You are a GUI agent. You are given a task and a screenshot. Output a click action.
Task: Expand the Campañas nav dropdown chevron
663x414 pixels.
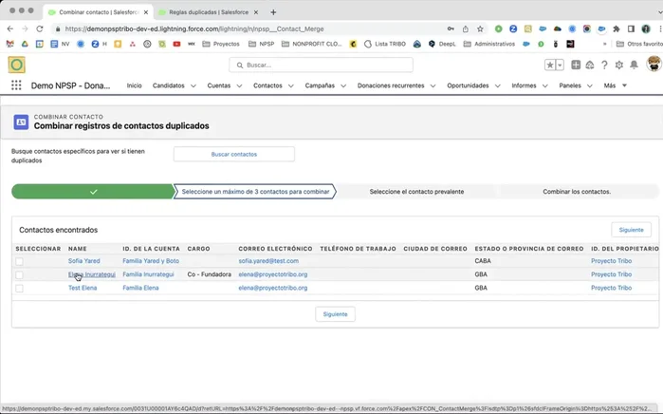point(343,85)
